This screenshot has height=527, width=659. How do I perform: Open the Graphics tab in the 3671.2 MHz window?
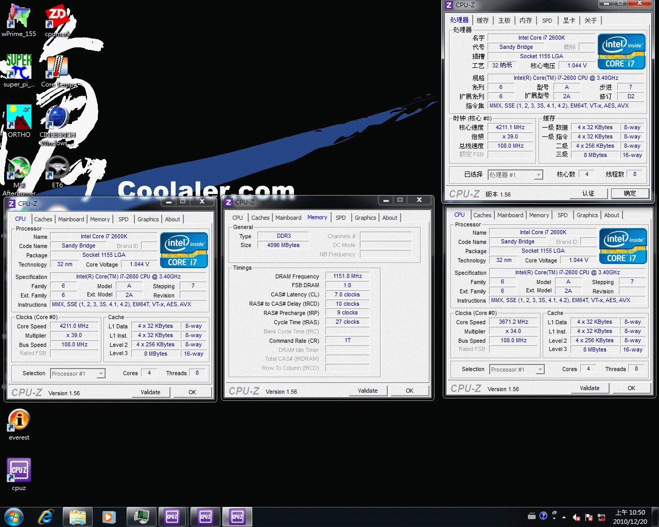tap(587, 215)
